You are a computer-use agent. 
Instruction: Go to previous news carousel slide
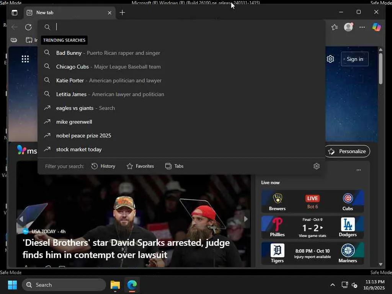(21, 219)
